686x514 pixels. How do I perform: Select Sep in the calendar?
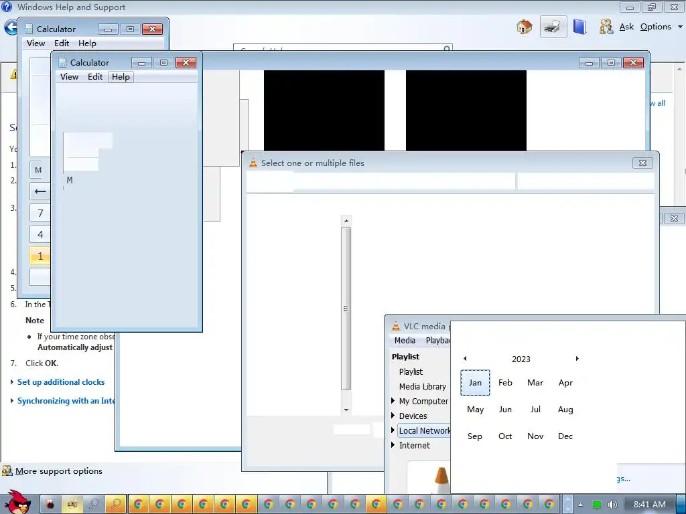pyautogui.click(x=475, y=436)
